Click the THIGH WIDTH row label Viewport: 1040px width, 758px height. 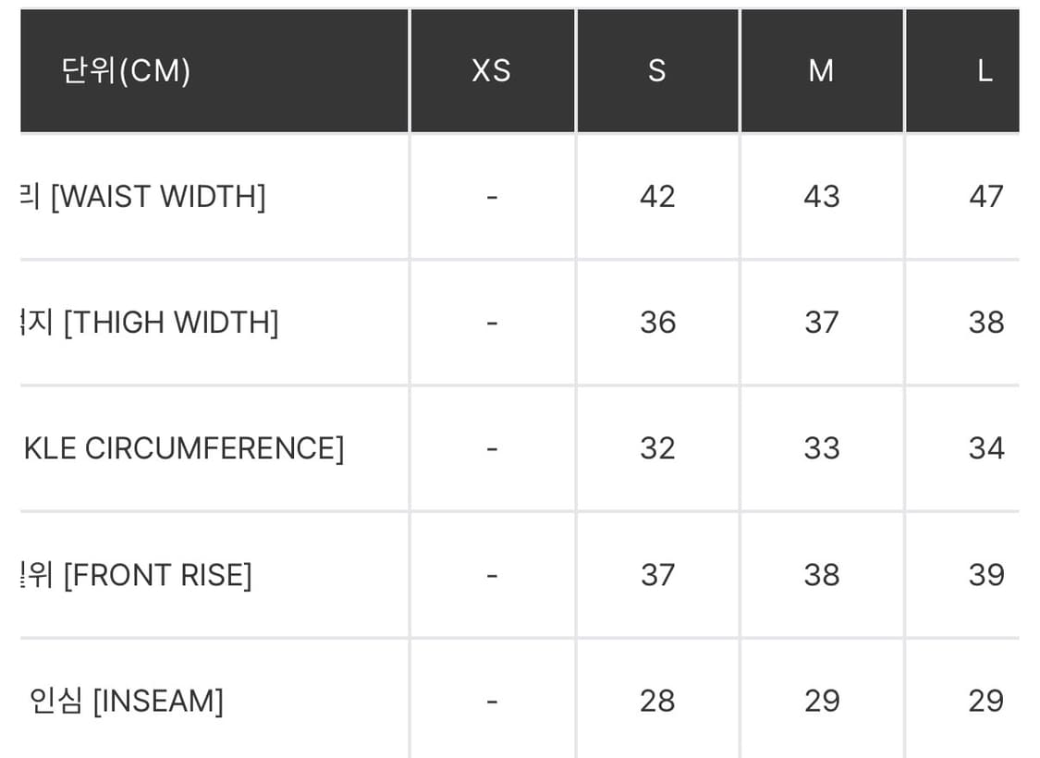150,322
